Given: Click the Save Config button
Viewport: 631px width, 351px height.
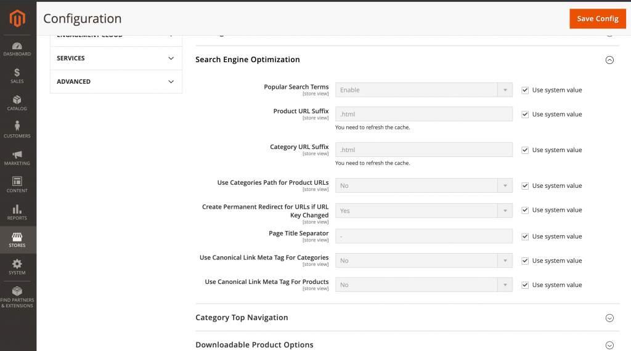Looking at the screenshot, I should 598,18.
